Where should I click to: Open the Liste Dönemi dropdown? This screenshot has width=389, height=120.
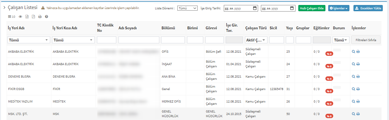pos(187,8)
